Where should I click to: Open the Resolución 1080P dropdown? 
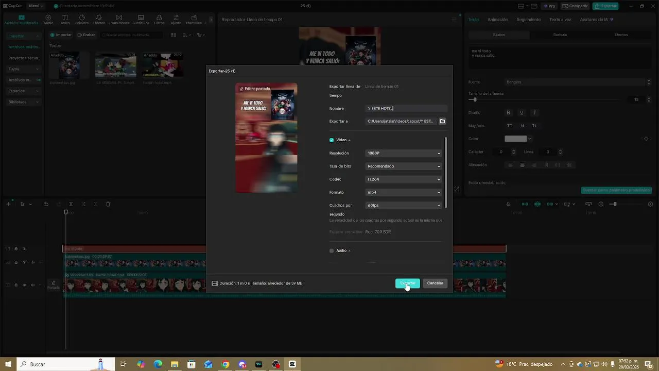(404, 153)
